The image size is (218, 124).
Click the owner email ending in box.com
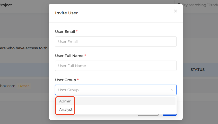coord(8,86)
